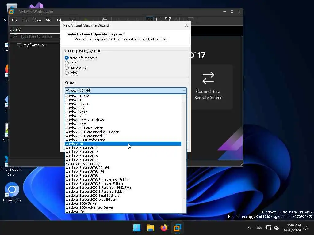This screenshot has height=235, width=314.
Task: Open File Explorer from the taskbar
Action: [x=150, y=228]
